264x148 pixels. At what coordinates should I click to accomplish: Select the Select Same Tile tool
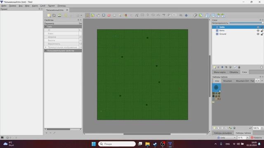[125, 15]
